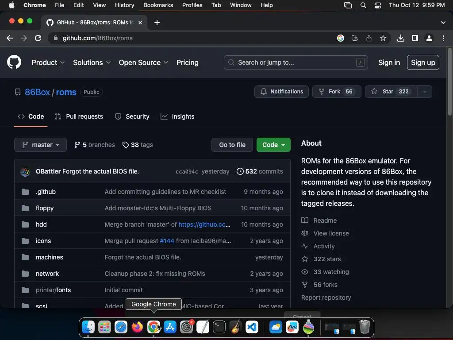Open the machines folder
The height and width of the screenshot is (340, 453).
50,257
